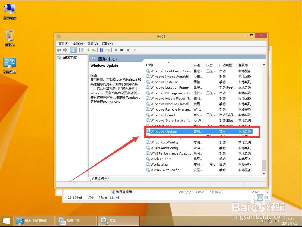
Task: Sort by the 启动类型 column header
Action: (227, 65)
